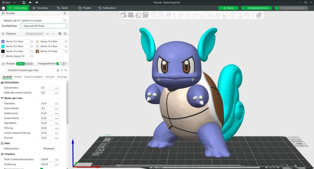Open the Sonstige settings tab
Image resolution: width=314 pixels, height=169 pixels.
62,77
